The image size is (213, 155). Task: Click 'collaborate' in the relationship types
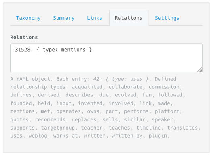click(x=126, y=87)
